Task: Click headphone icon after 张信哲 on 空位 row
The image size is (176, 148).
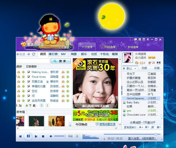Action: pos(63,91)
